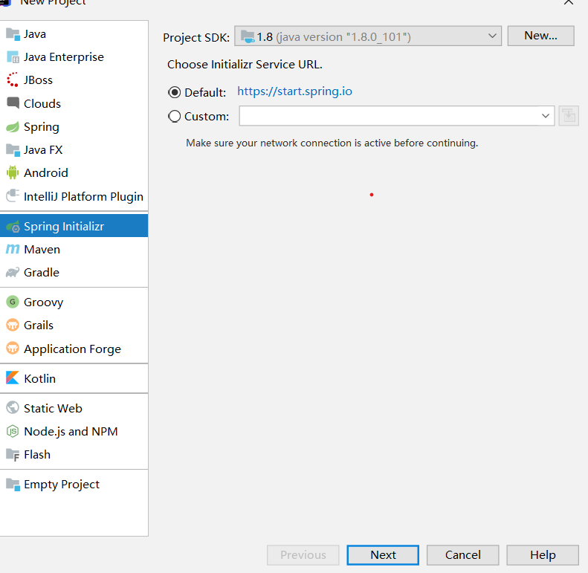Choose Java Enterprise project type
588x573 pixels.
click(x=74, y=57)
